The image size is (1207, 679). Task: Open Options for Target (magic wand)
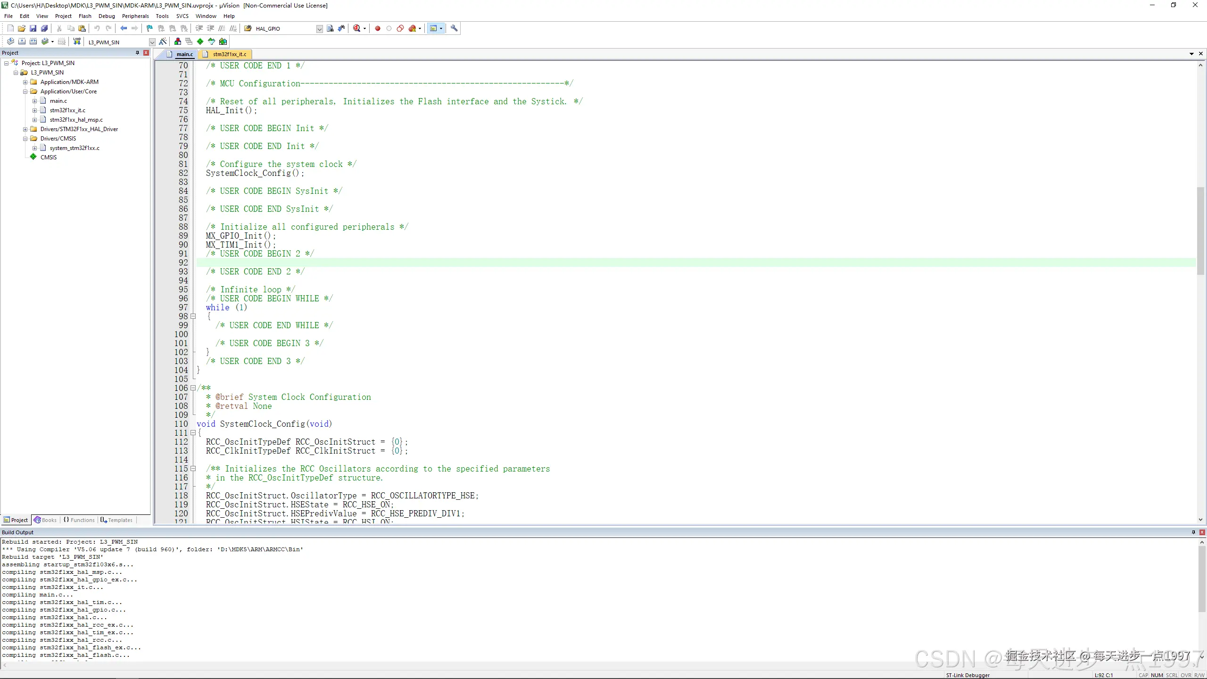point(163,41)
